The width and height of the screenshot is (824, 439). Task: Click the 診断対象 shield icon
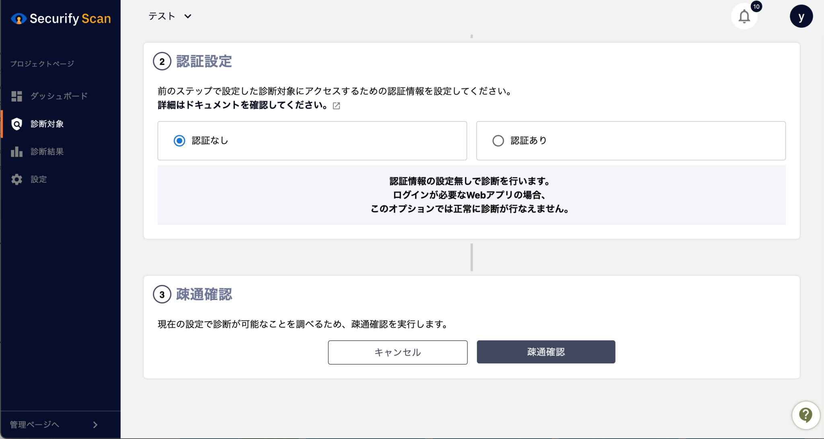16,124
